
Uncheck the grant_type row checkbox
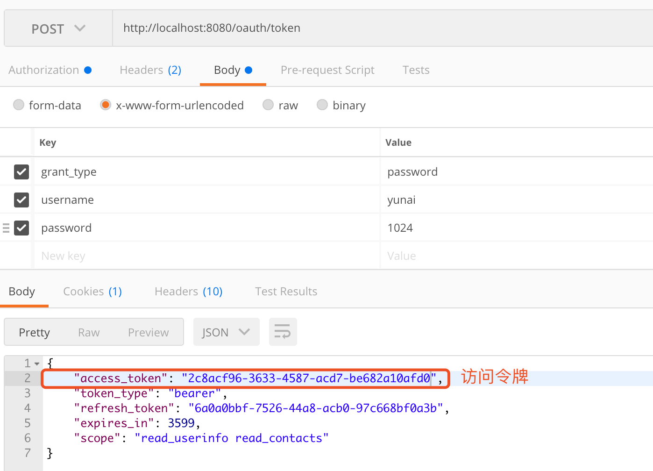(x=21, y=172)
